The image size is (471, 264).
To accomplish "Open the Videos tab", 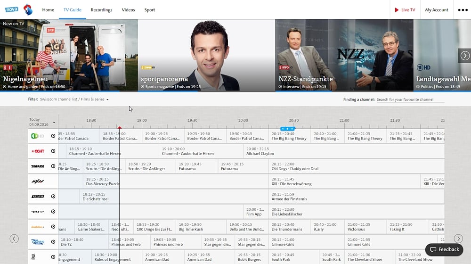I will (x=128, y=10).
